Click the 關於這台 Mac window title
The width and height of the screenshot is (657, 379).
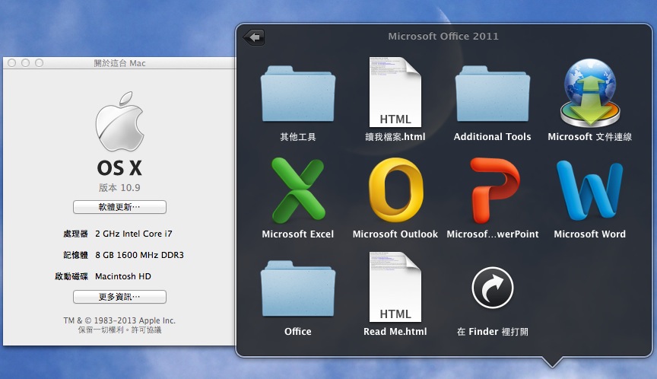(120, 63)
